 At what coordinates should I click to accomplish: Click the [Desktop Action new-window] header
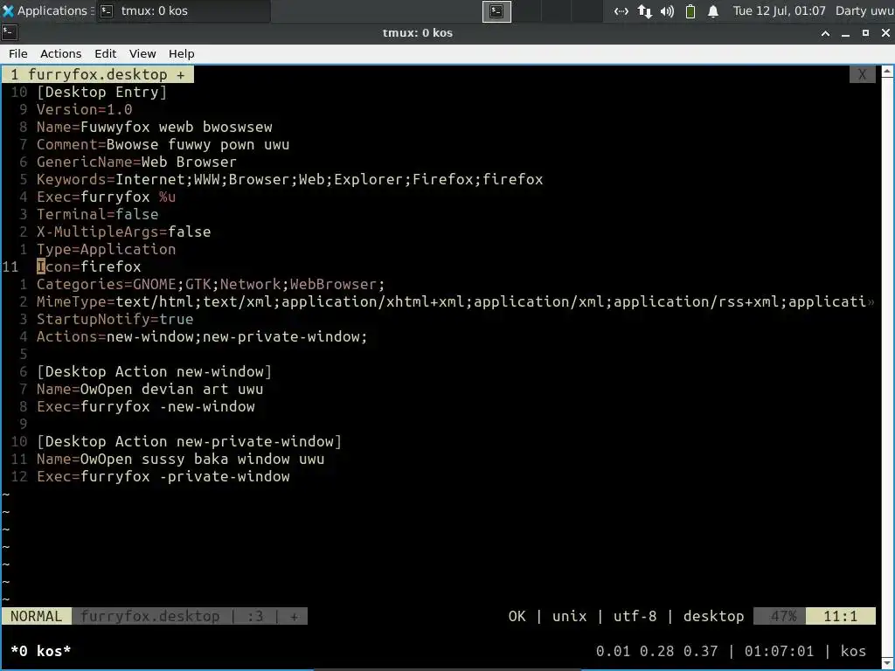[x=154, y=371]
